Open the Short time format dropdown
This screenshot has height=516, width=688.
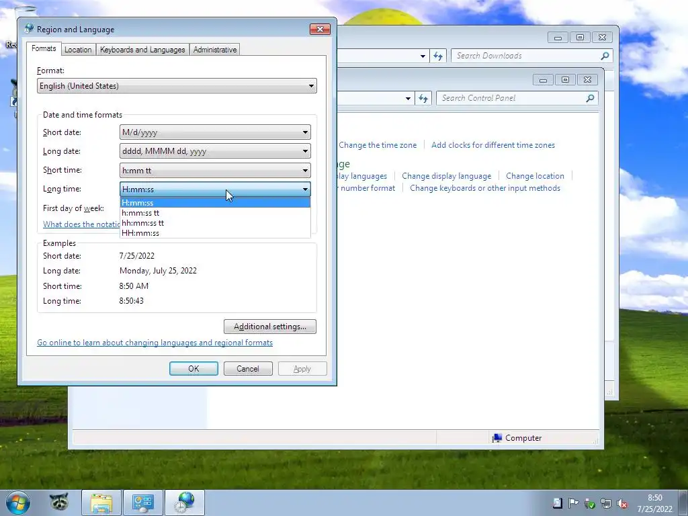coord(215,170)
